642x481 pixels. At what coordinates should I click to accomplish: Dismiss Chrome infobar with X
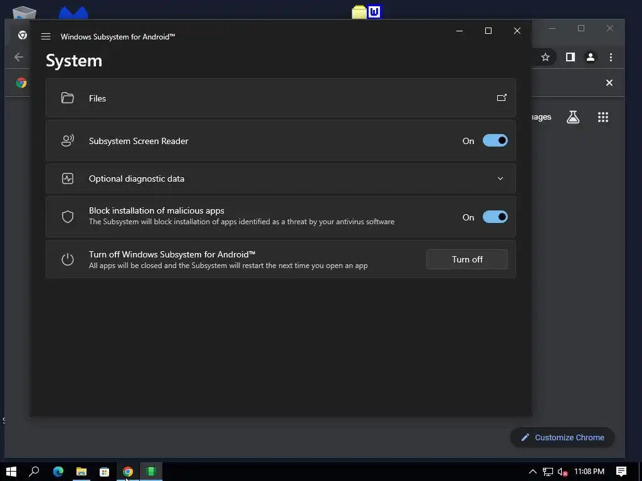pos(609,83)
